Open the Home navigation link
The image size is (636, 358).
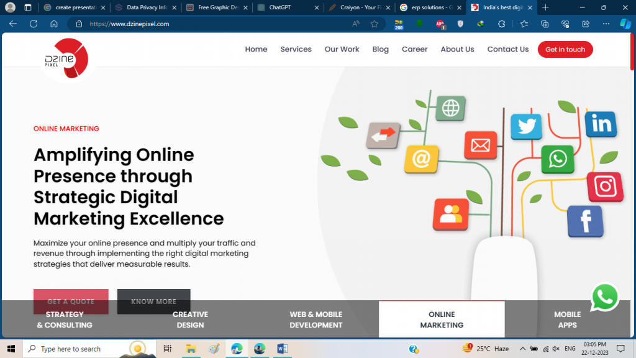click(256, 49)
